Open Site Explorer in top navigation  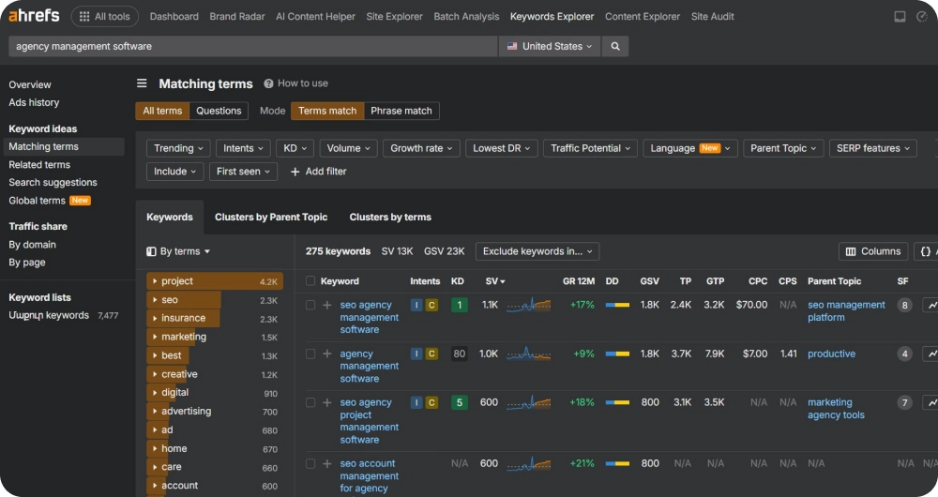394,17
